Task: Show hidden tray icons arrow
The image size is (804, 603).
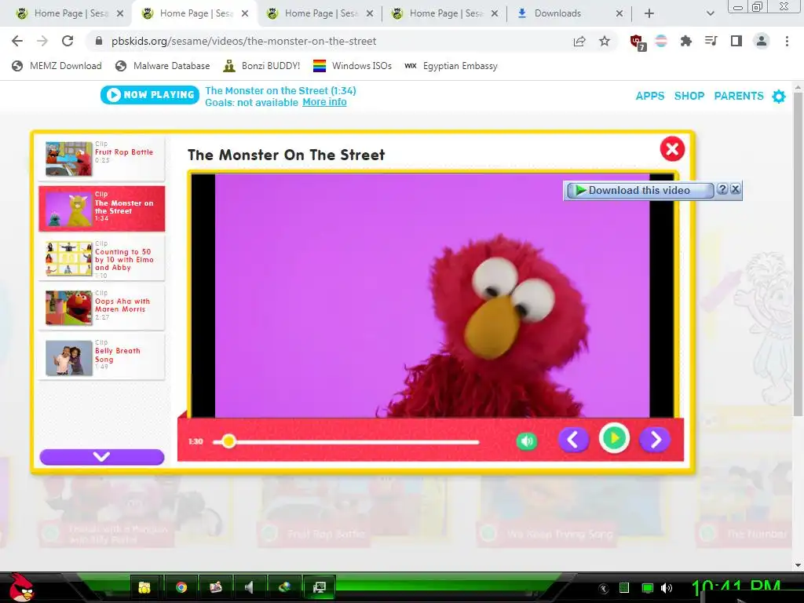Action: pyautogui.click(x=604, y=588)
